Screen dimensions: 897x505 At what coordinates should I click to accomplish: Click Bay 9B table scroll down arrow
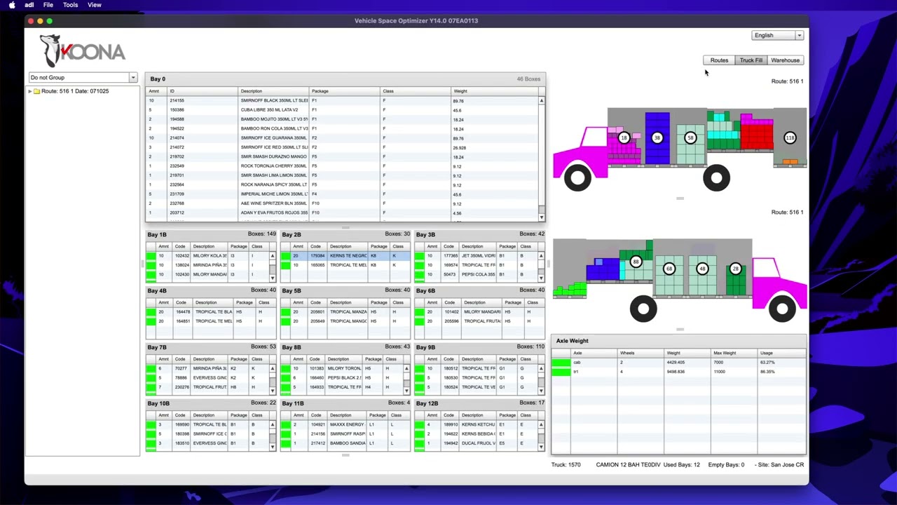click(x=541, y=391)
